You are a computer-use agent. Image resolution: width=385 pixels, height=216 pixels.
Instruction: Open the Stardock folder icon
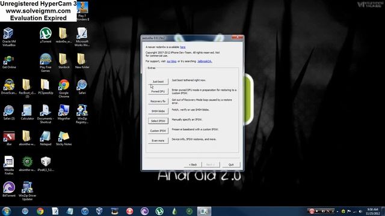64,61
